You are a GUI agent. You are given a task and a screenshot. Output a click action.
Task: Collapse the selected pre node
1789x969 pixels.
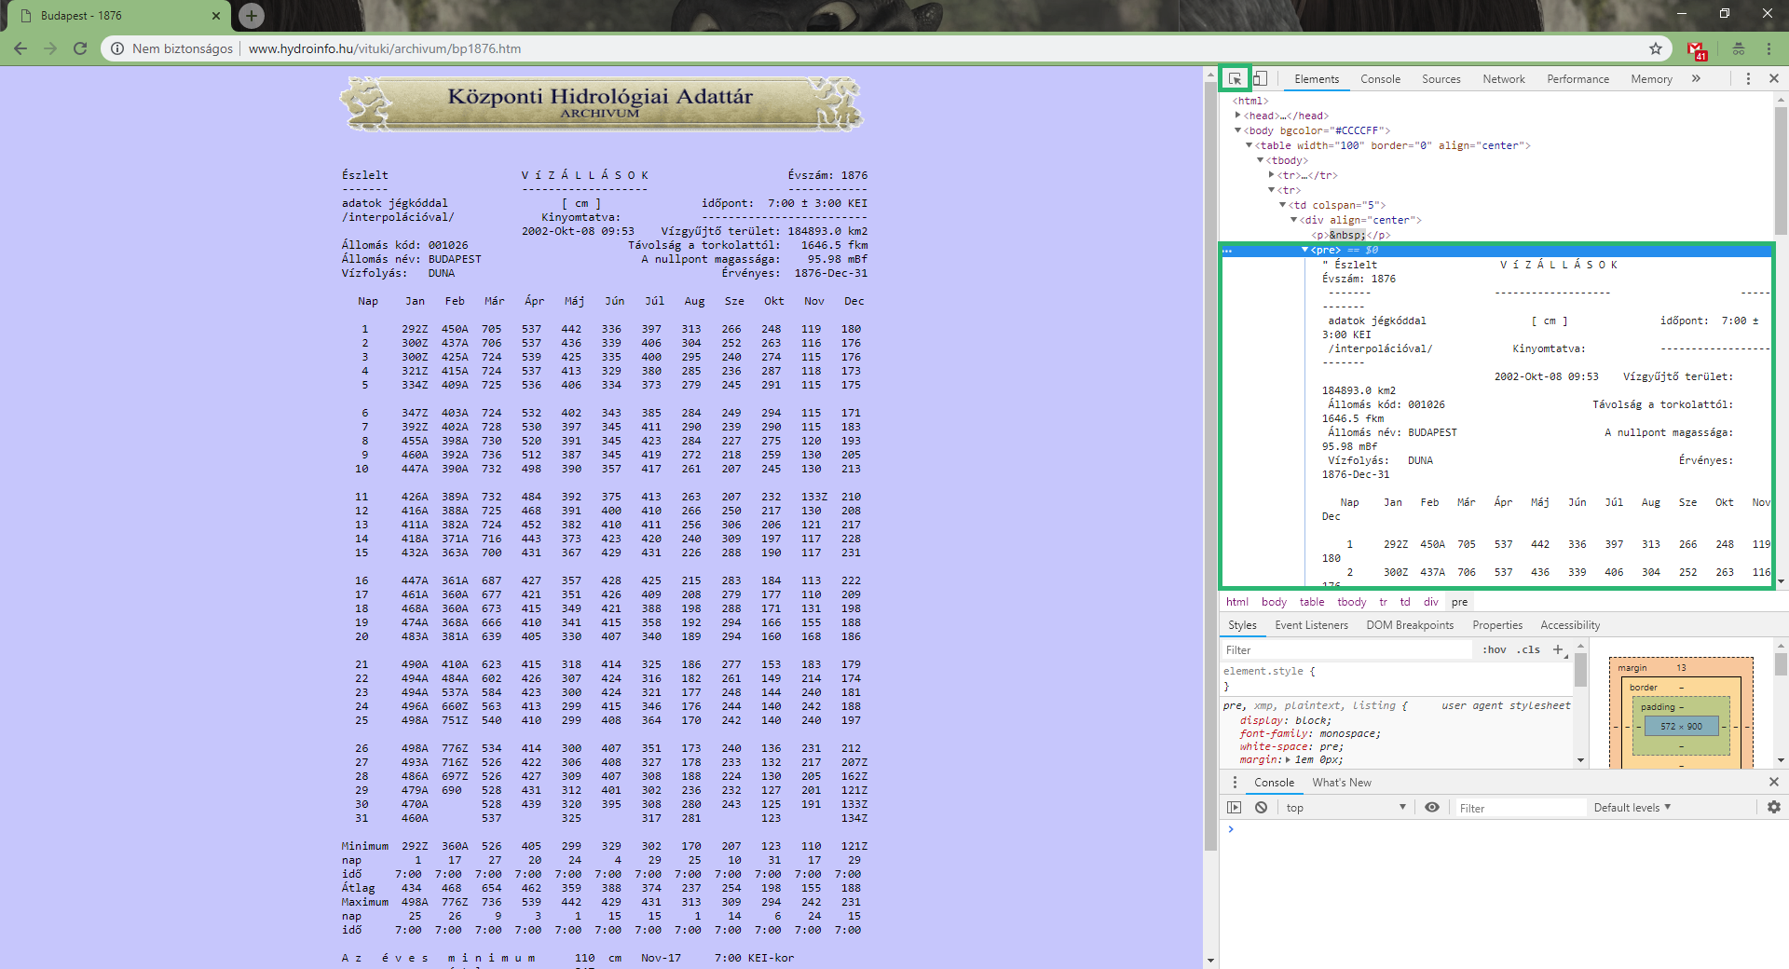[1304, 250]
